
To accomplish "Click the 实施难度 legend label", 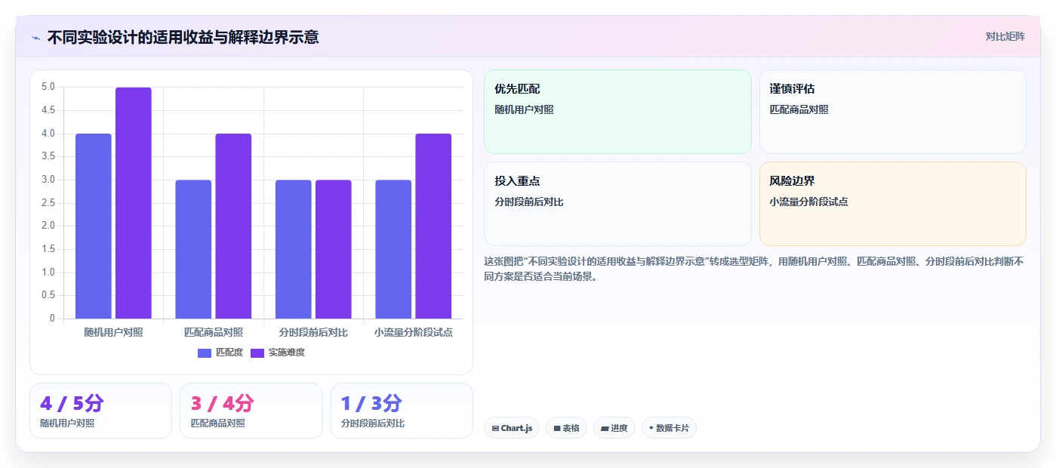I will 286,353.
